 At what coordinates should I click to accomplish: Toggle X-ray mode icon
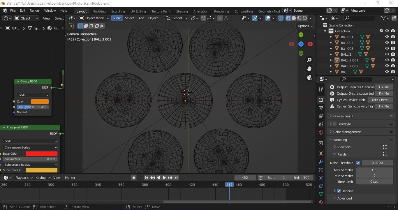coord(281,18)
